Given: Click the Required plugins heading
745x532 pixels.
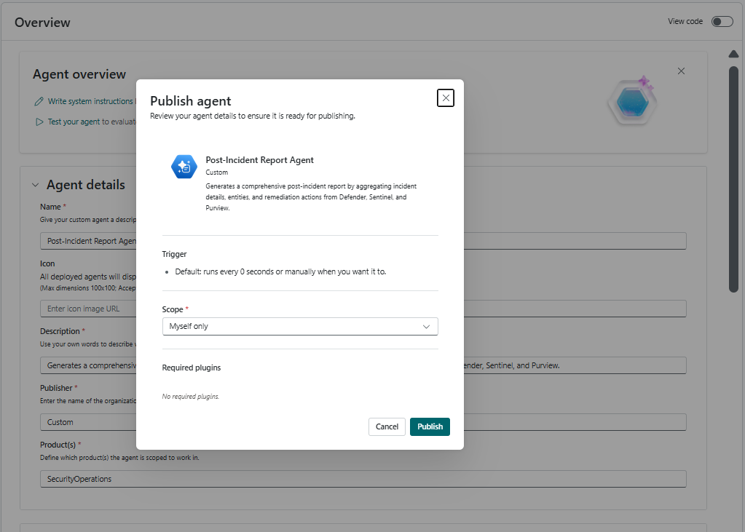Looking at the screenshot, I should coord(192,368).
